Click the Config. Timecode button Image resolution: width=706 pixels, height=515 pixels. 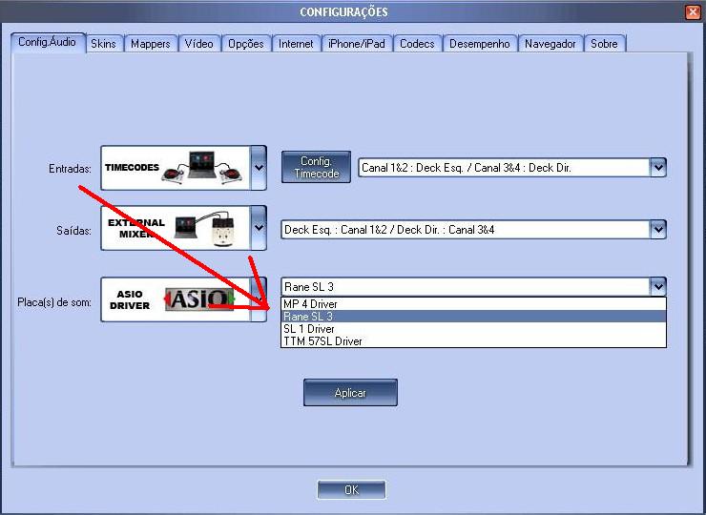click(x=316, y=167)
